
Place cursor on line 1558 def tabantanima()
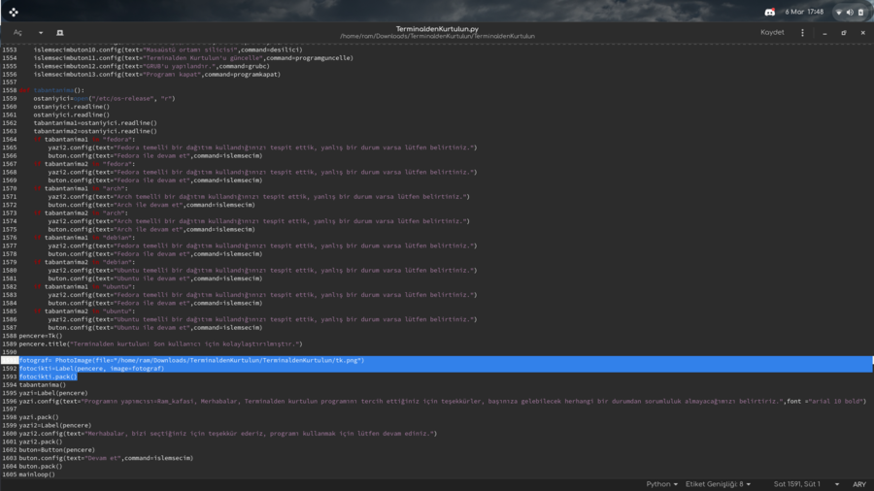pos(51,90)
